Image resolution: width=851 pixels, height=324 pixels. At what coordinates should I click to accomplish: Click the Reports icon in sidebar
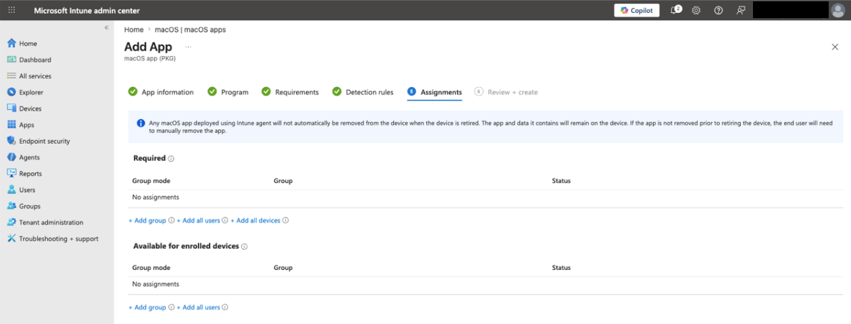[x=11, y=173]
